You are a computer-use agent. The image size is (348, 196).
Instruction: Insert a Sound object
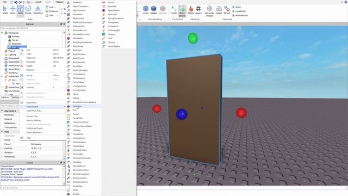click(119, 2)
